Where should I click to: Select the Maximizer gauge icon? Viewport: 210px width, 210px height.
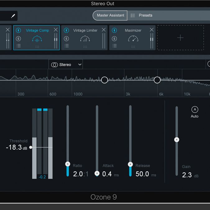(x=133, y=39)
